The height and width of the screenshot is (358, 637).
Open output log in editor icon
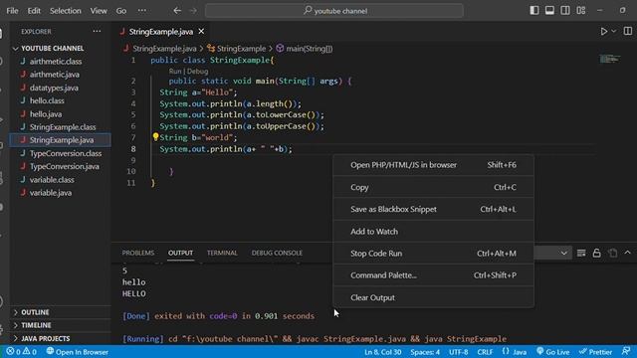(613, 253)
